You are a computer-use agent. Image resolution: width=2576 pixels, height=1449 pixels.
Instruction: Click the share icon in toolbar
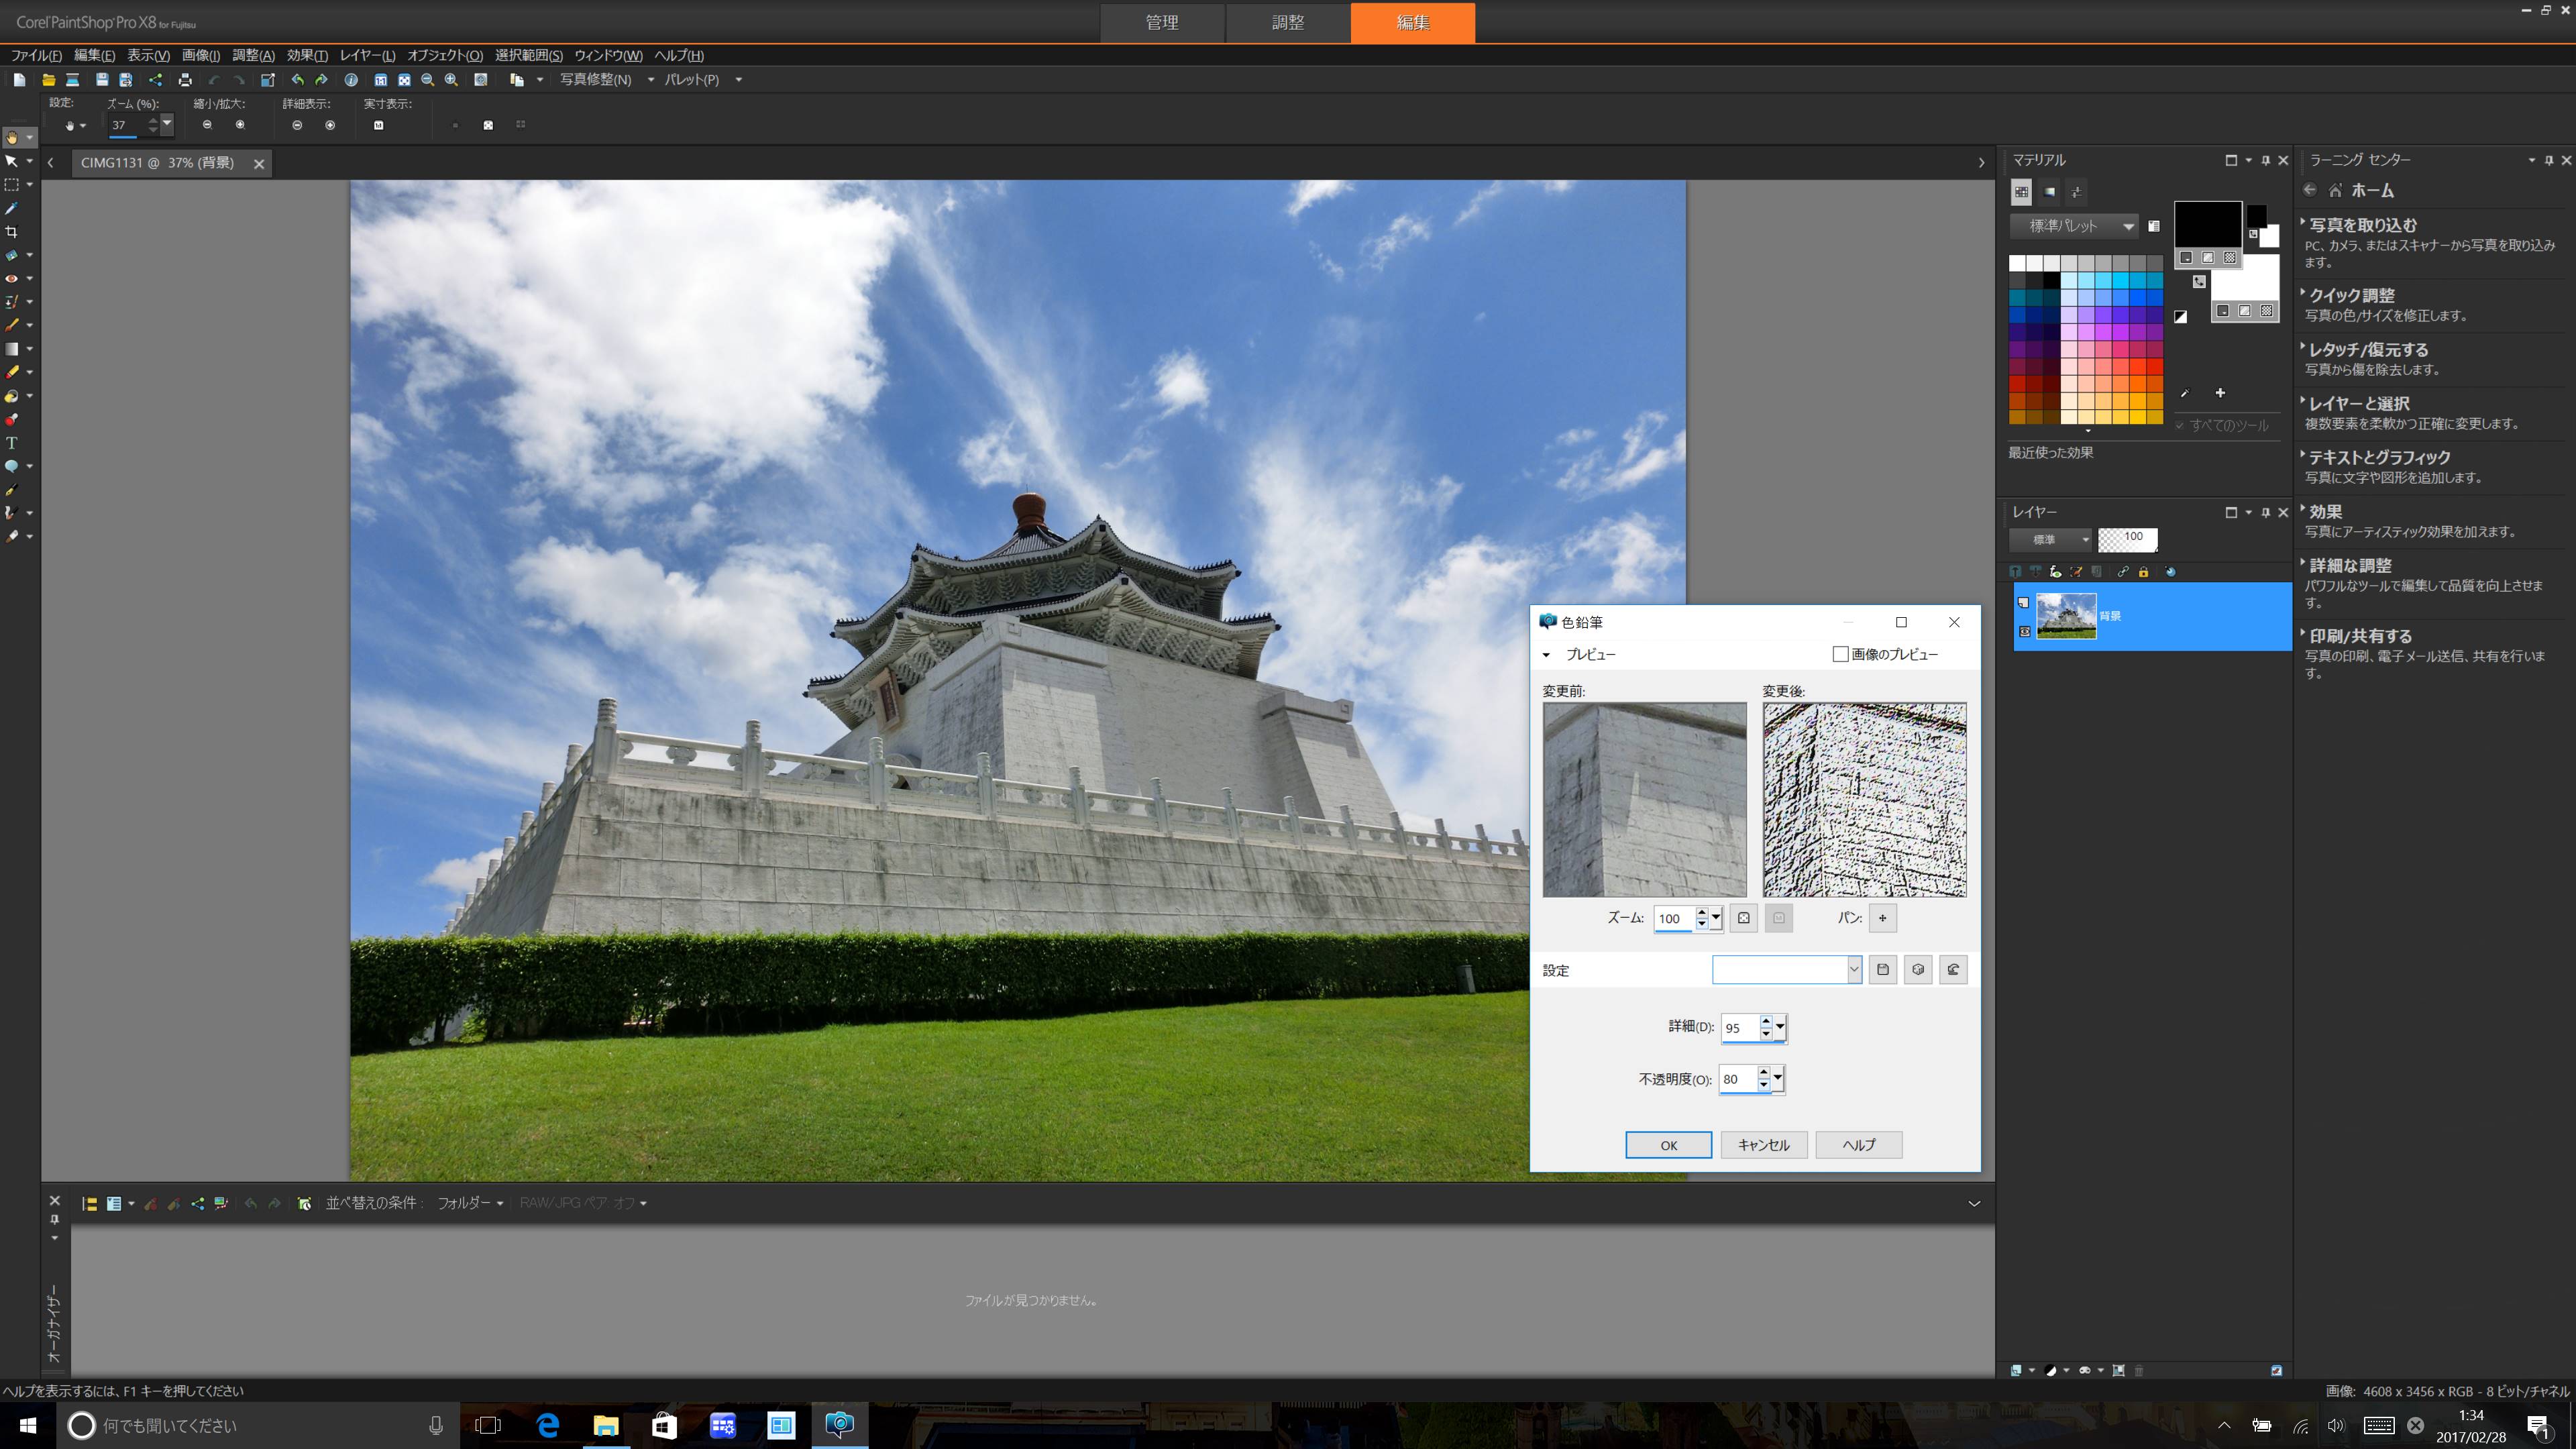click(x=156, y=80)
